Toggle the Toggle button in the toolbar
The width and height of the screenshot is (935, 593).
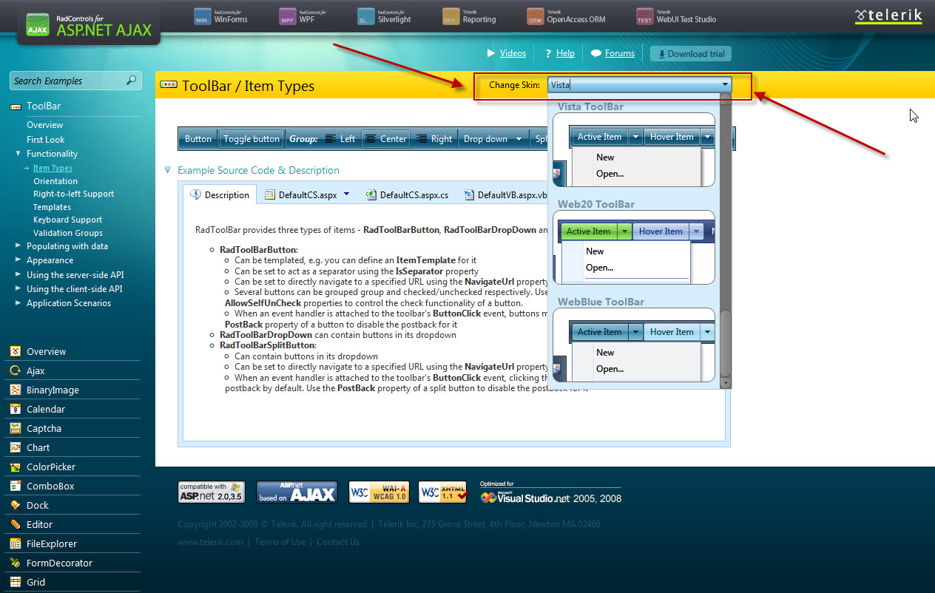252,139
